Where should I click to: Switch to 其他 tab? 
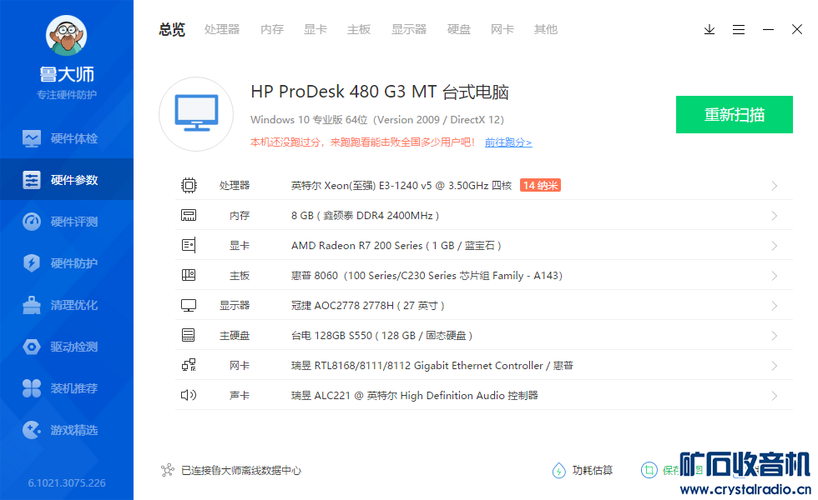546,30
